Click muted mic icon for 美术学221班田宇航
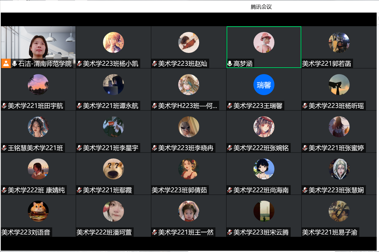Image resolution: width=379 pixels, height=252 pixels. click(4, 106)
